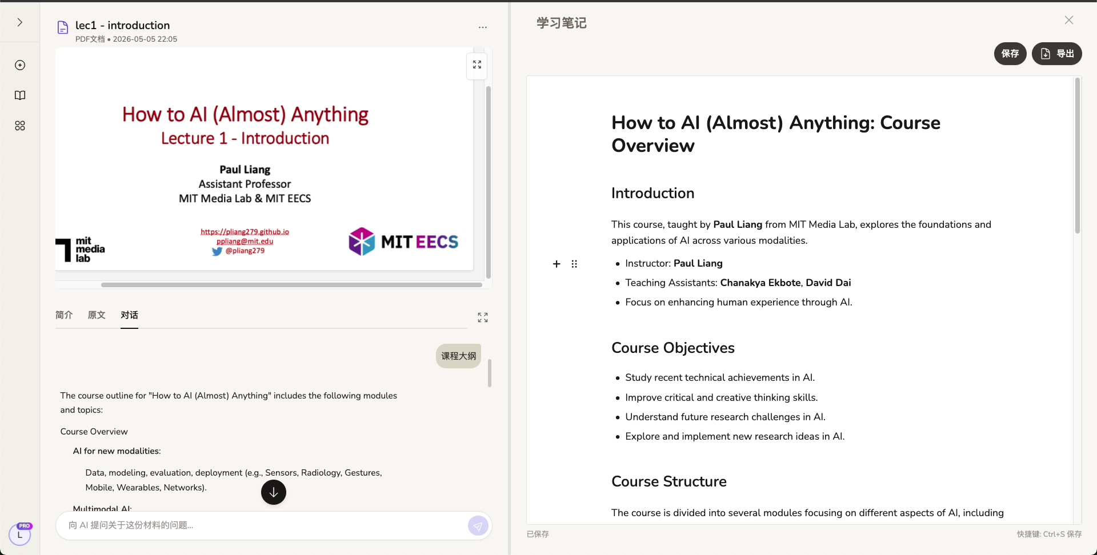
Task: Open the library book icon in sidebar
Action: click(x=20, y=95)
